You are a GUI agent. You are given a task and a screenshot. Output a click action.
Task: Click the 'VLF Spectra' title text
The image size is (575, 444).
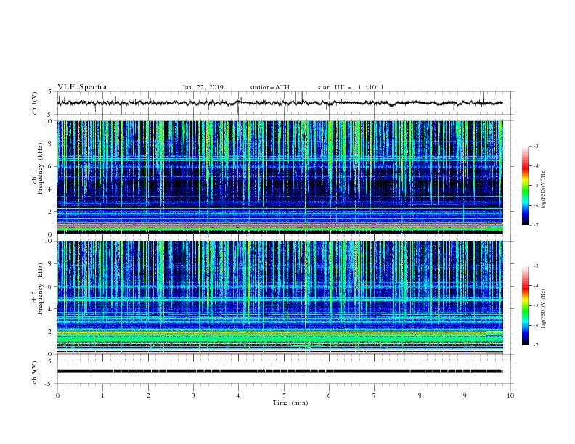[82, 87]
